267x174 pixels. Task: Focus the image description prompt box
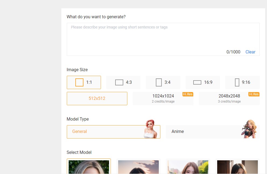point(163,39)
